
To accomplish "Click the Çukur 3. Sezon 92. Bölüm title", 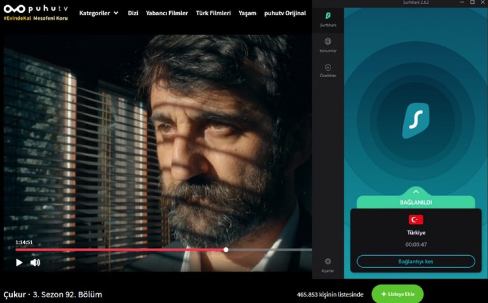I will (52, 294).
